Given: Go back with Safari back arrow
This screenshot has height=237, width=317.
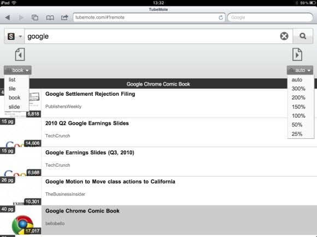Looking at the screenshot, I should point(8,17).
